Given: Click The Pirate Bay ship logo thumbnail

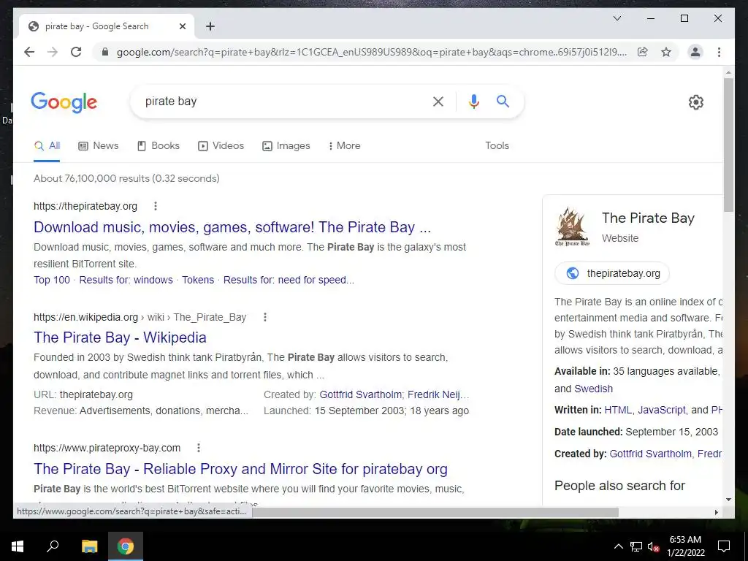Looking at the screenshot, I should (572, 226).
